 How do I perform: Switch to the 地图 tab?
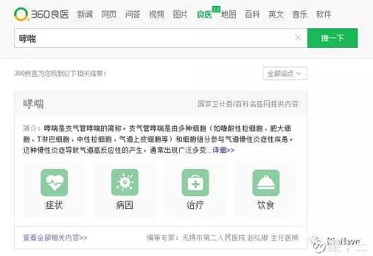point(228,15)
